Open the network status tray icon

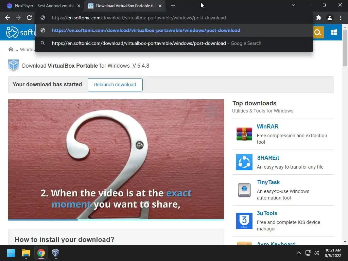308,253
